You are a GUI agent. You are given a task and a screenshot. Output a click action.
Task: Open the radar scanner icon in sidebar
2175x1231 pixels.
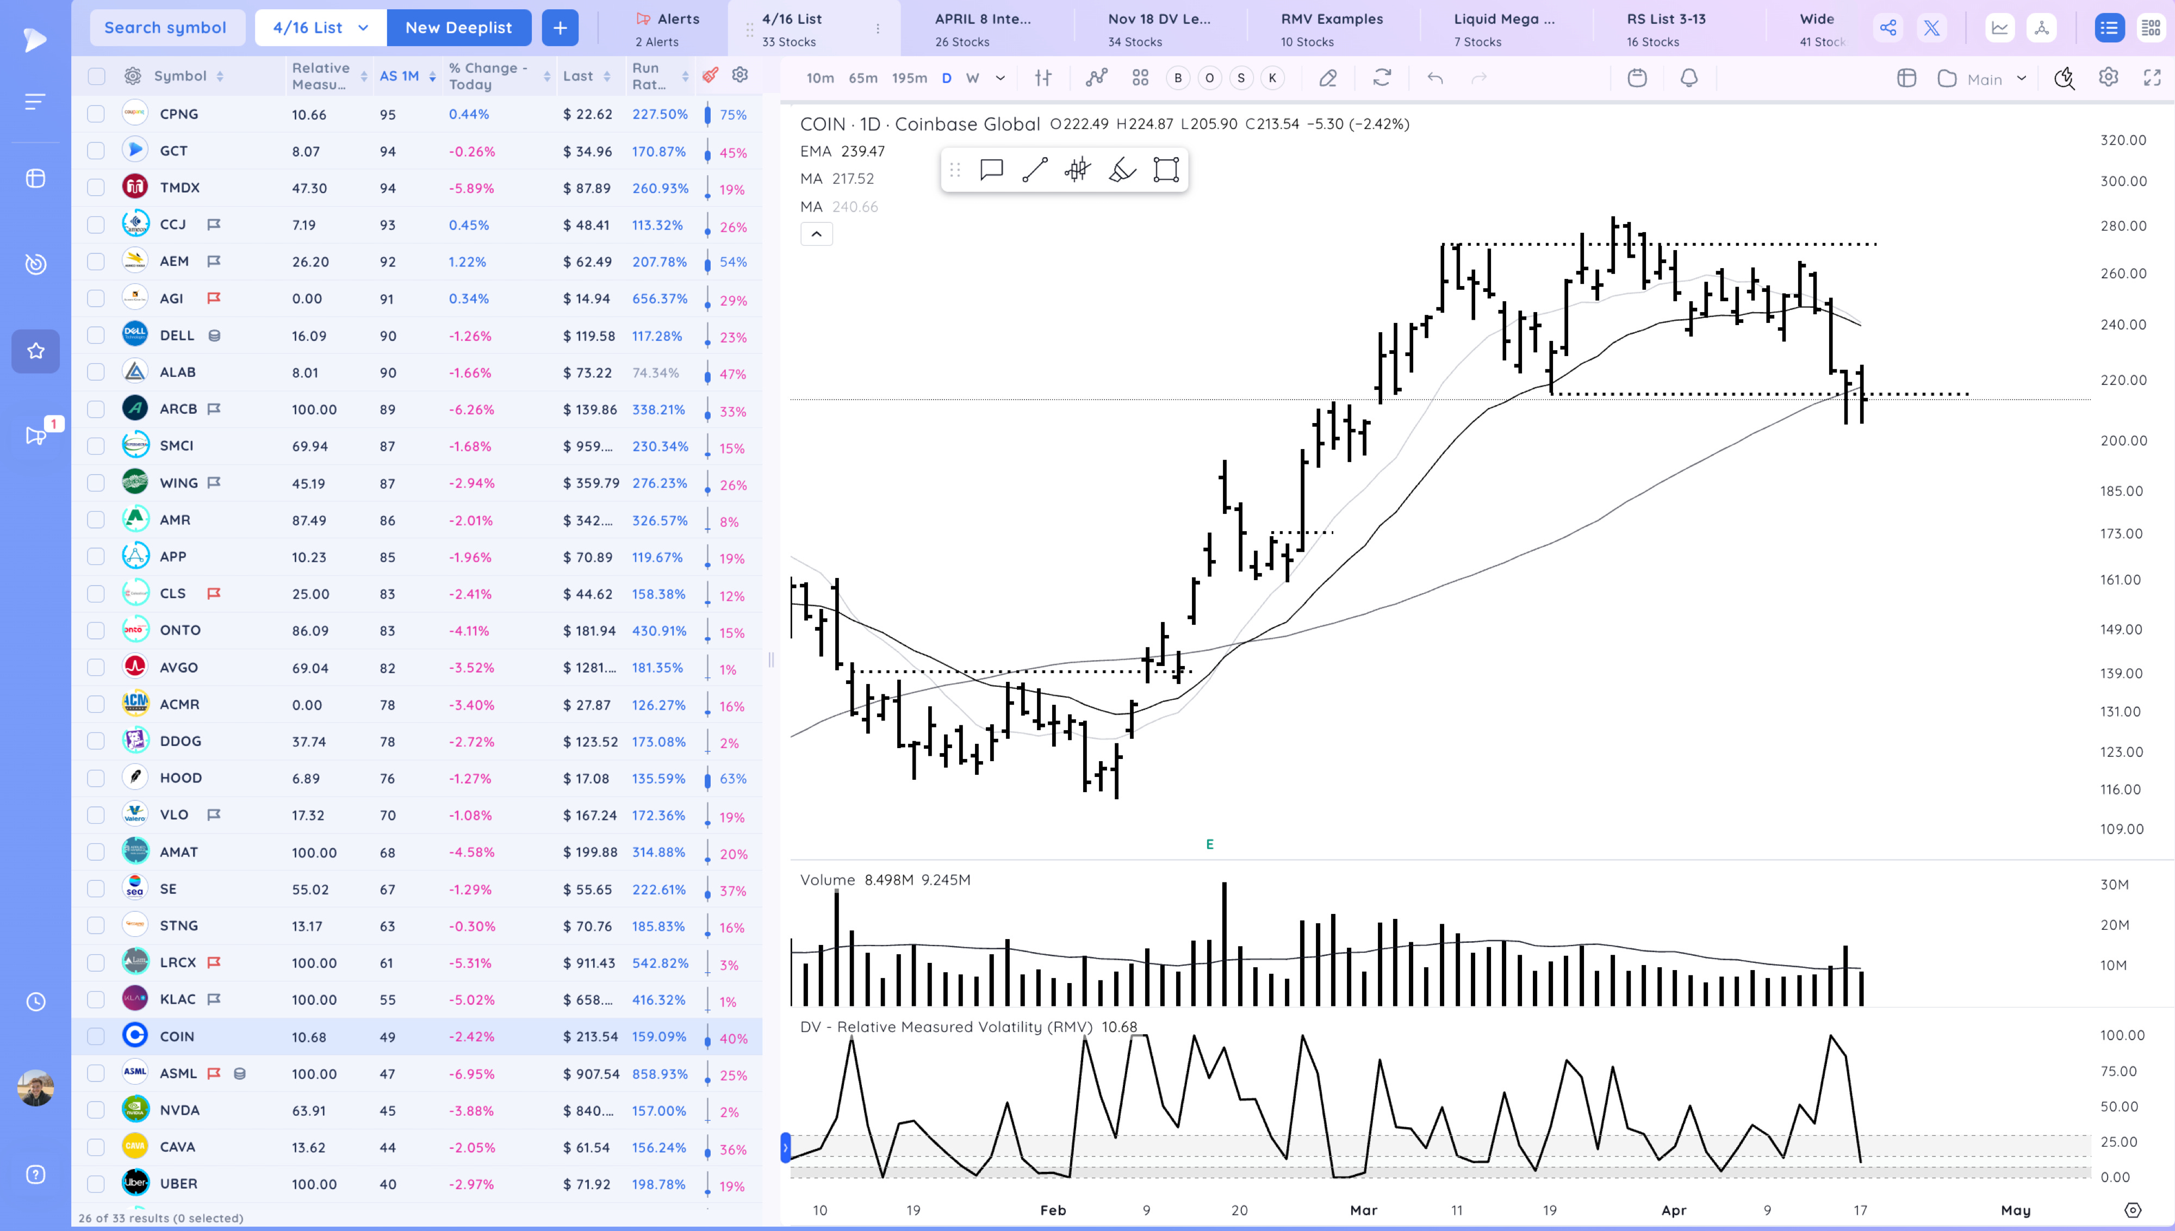(35, 265)
